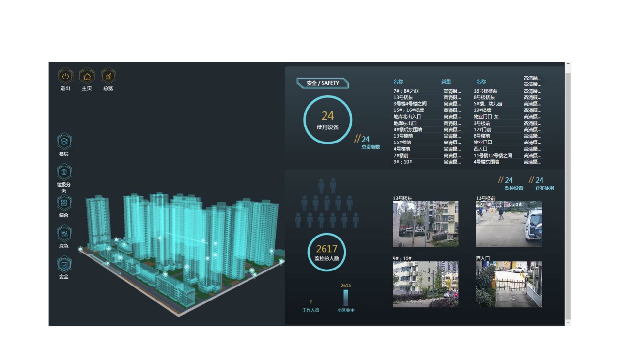Click the 名称 column header on left
This screenshot has height=349, width=620.
coord(398,82)
